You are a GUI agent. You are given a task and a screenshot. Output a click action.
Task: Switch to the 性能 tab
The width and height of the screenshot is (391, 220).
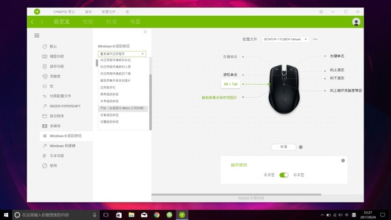pos(87,22)
